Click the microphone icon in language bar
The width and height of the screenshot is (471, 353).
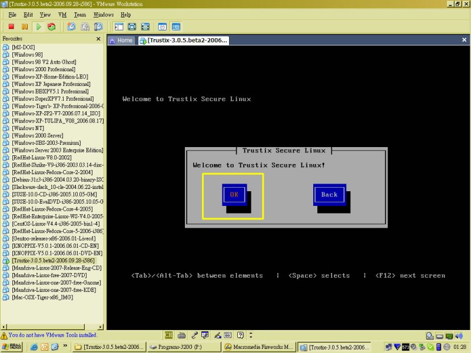pyautogui.click(x=195, y=335)
